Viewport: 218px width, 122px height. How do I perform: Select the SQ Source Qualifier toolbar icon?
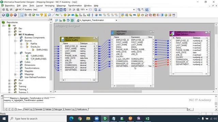click(100, 15)
